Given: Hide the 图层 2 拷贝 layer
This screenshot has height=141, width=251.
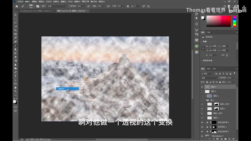Looking at the screenshot, I should (202, 104).
